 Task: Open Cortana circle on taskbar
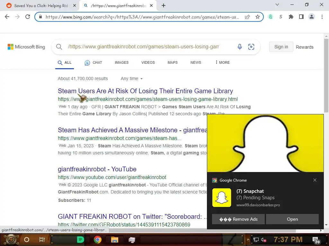pyautogui.click(x=27, y=240)
